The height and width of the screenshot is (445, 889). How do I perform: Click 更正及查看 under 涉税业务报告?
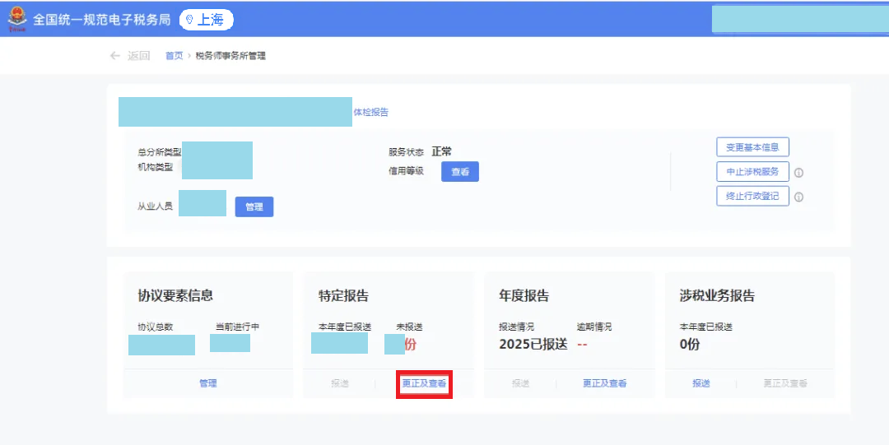(784, 384)
